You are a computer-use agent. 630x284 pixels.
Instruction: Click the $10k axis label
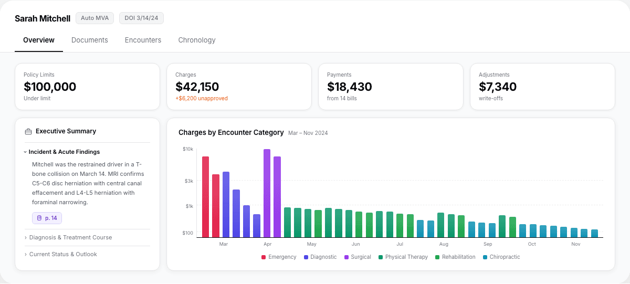[x=188, y=149]
